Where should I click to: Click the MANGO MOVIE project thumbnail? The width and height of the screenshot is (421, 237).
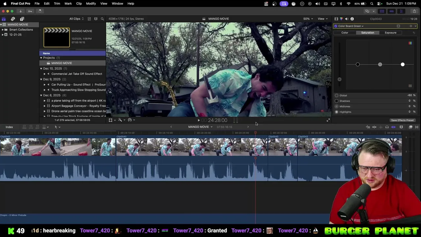click(x=57, y=38)
